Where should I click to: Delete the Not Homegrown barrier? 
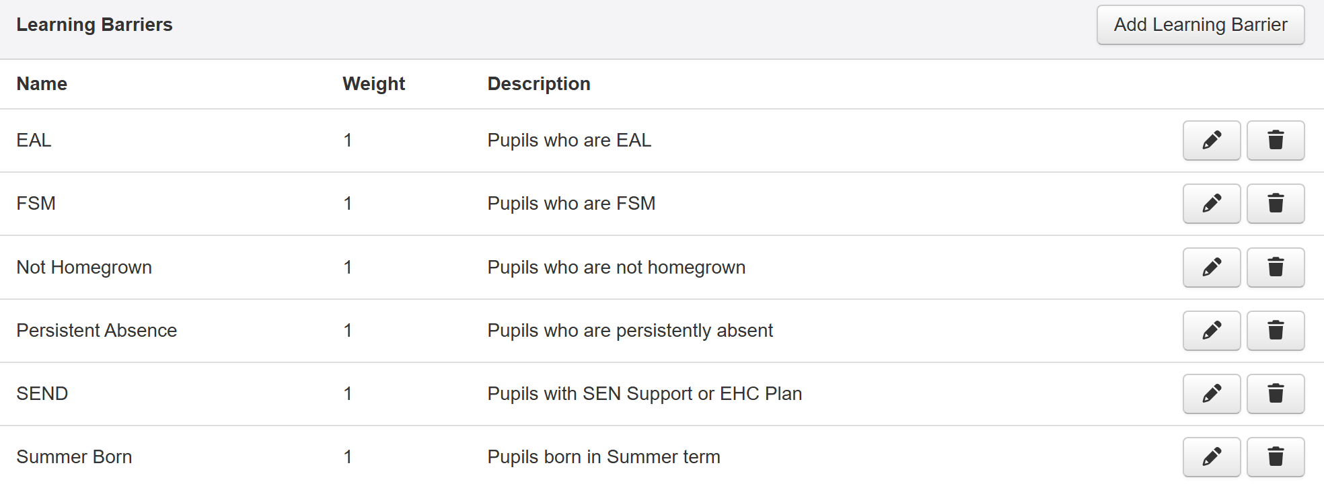pyautogui.click(x=1275, y=268)
